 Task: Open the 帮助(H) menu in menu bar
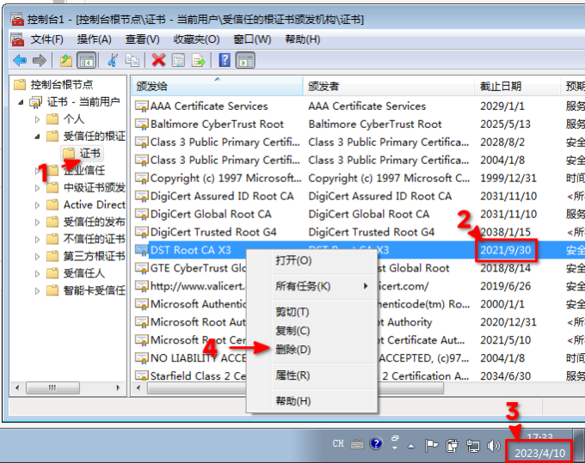pos(302,40)
